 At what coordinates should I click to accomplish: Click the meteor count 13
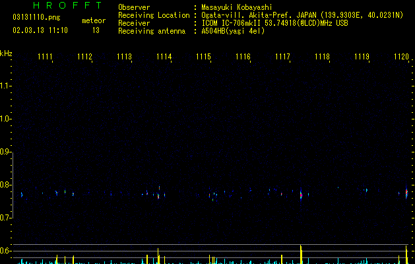pos(96,30)
